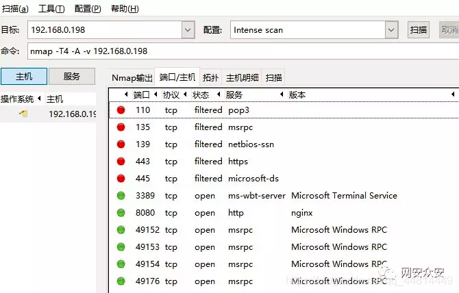
Task: Switch to the 拓扑 tab
Action: pyautogui.click(x=211, y=78)
